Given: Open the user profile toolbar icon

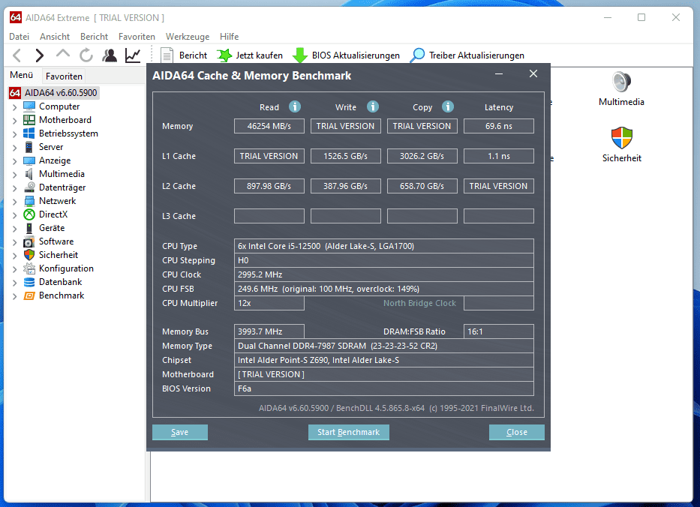Looking at the screenshot, I should point(110,55).
